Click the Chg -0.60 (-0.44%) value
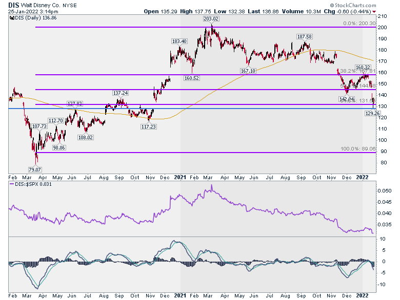 (348, 11)
